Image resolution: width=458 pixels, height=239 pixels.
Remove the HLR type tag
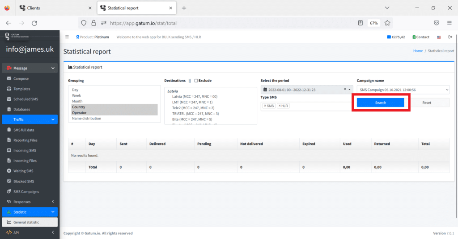tap(280, 106)
